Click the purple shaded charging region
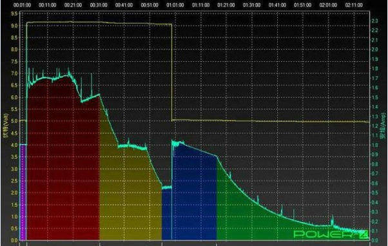 (23, 192)
